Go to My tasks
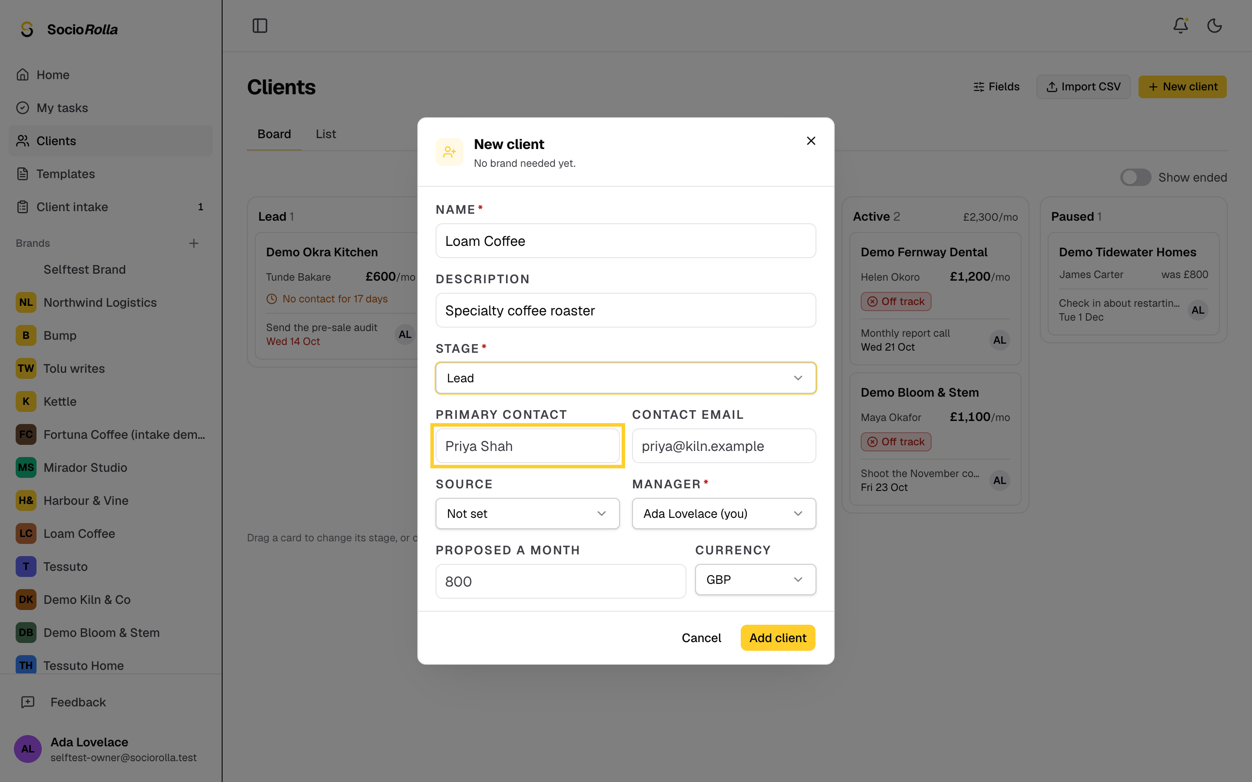Image resolution: width=1252 pixels, height=782 pixels. 111,108
